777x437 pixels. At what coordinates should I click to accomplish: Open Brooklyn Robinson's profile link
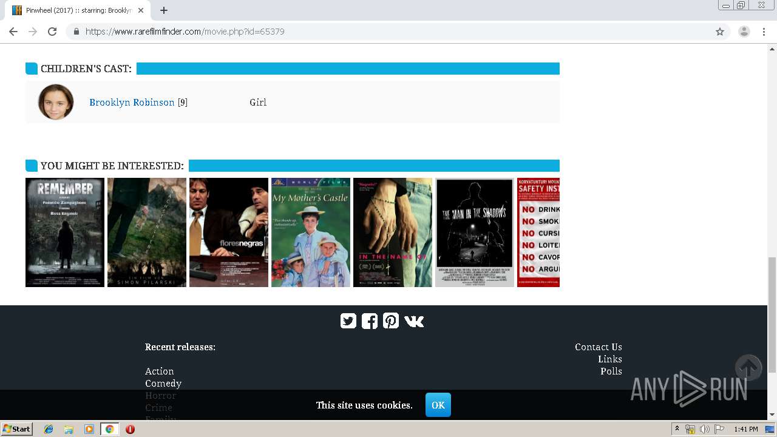[132, 103]
